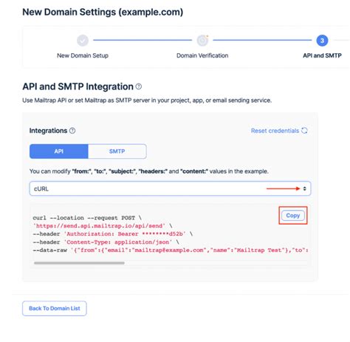Viewport: 350px width, 342px height.
Task: Click the 'You can modify' instruction text
Action: (x=149, y=171)
